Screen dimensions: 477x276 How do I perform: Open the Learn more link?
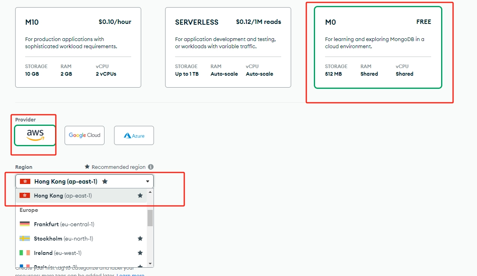(x=130, y=274)
